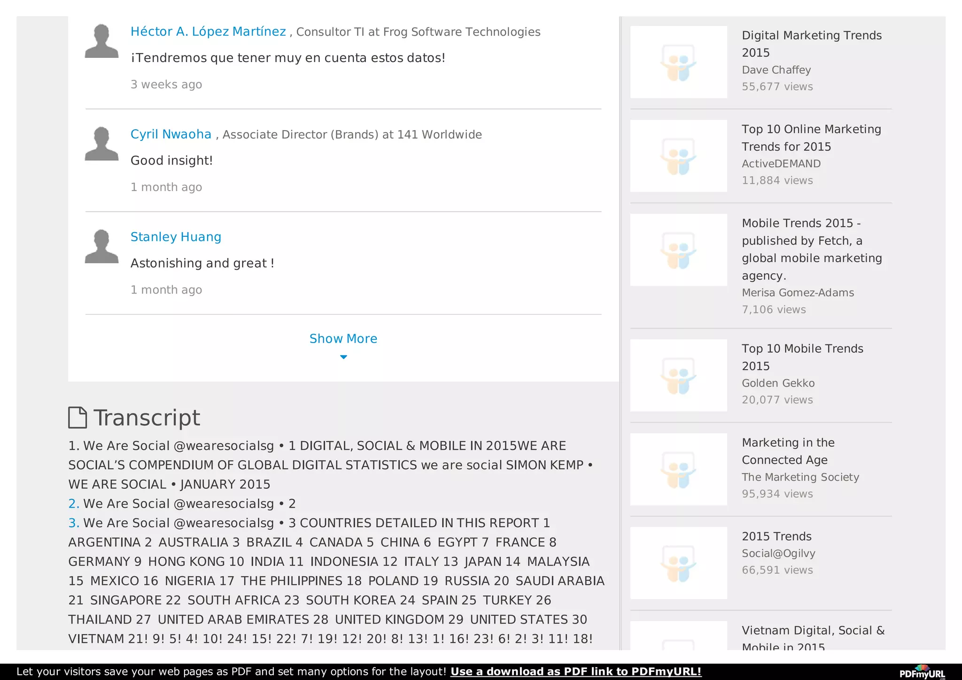Open the Mobile Trends 2015 slideshow thumbnail
962x680 pixels.
click(x=678, y=250)
